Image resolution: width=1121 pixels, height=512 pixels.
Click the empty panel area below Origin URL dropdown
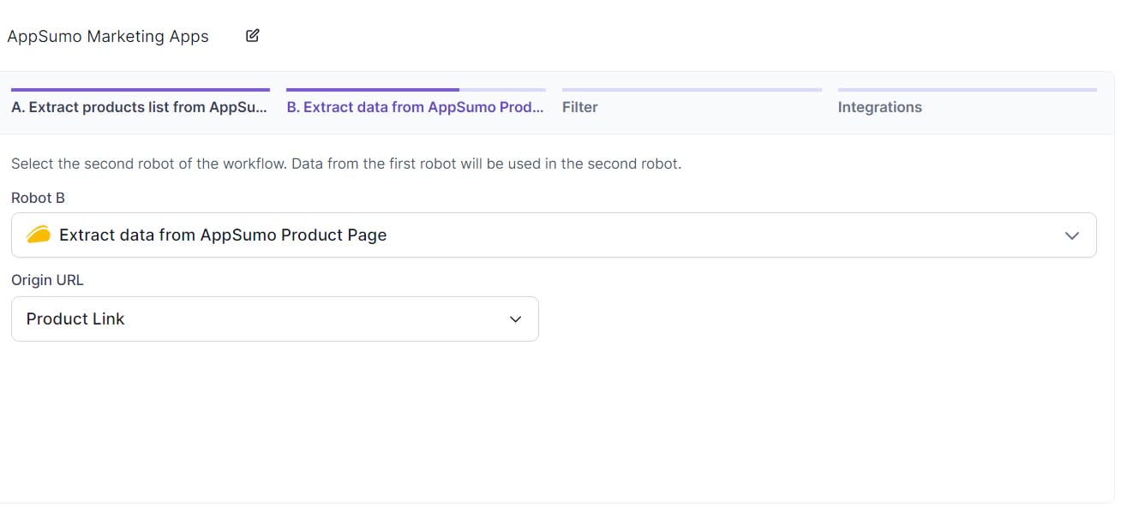click(x=557, y=420)
